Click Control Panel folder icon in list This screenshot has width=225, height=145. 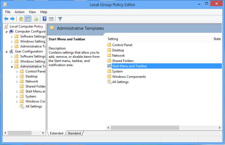click(x=109, y=45)
